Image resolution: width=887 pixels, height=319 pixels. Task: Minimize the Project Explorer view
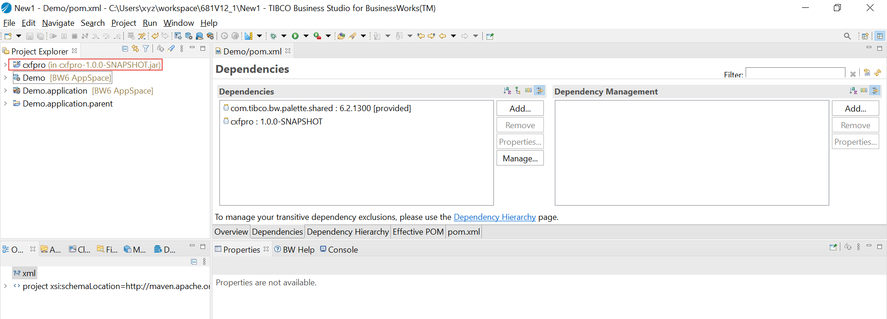coord(192,48)
